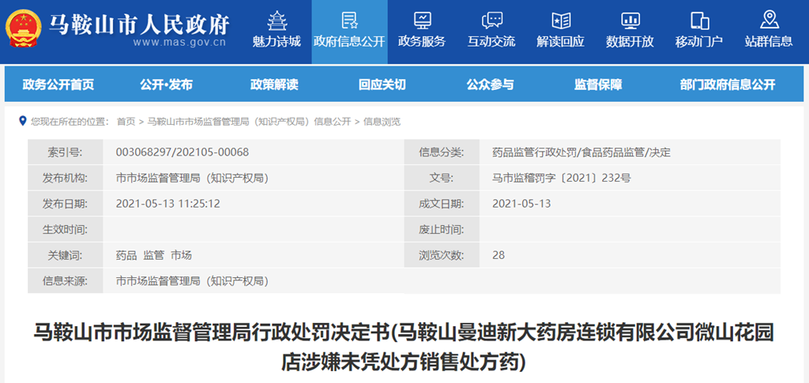Click the breadcrumb location pin icon
809x383 pixels.
click(x=22, y=121)
